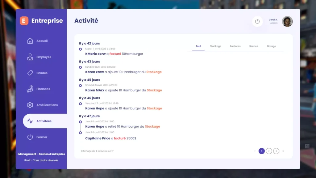Go to activity page 2

[x=269, y=151]
